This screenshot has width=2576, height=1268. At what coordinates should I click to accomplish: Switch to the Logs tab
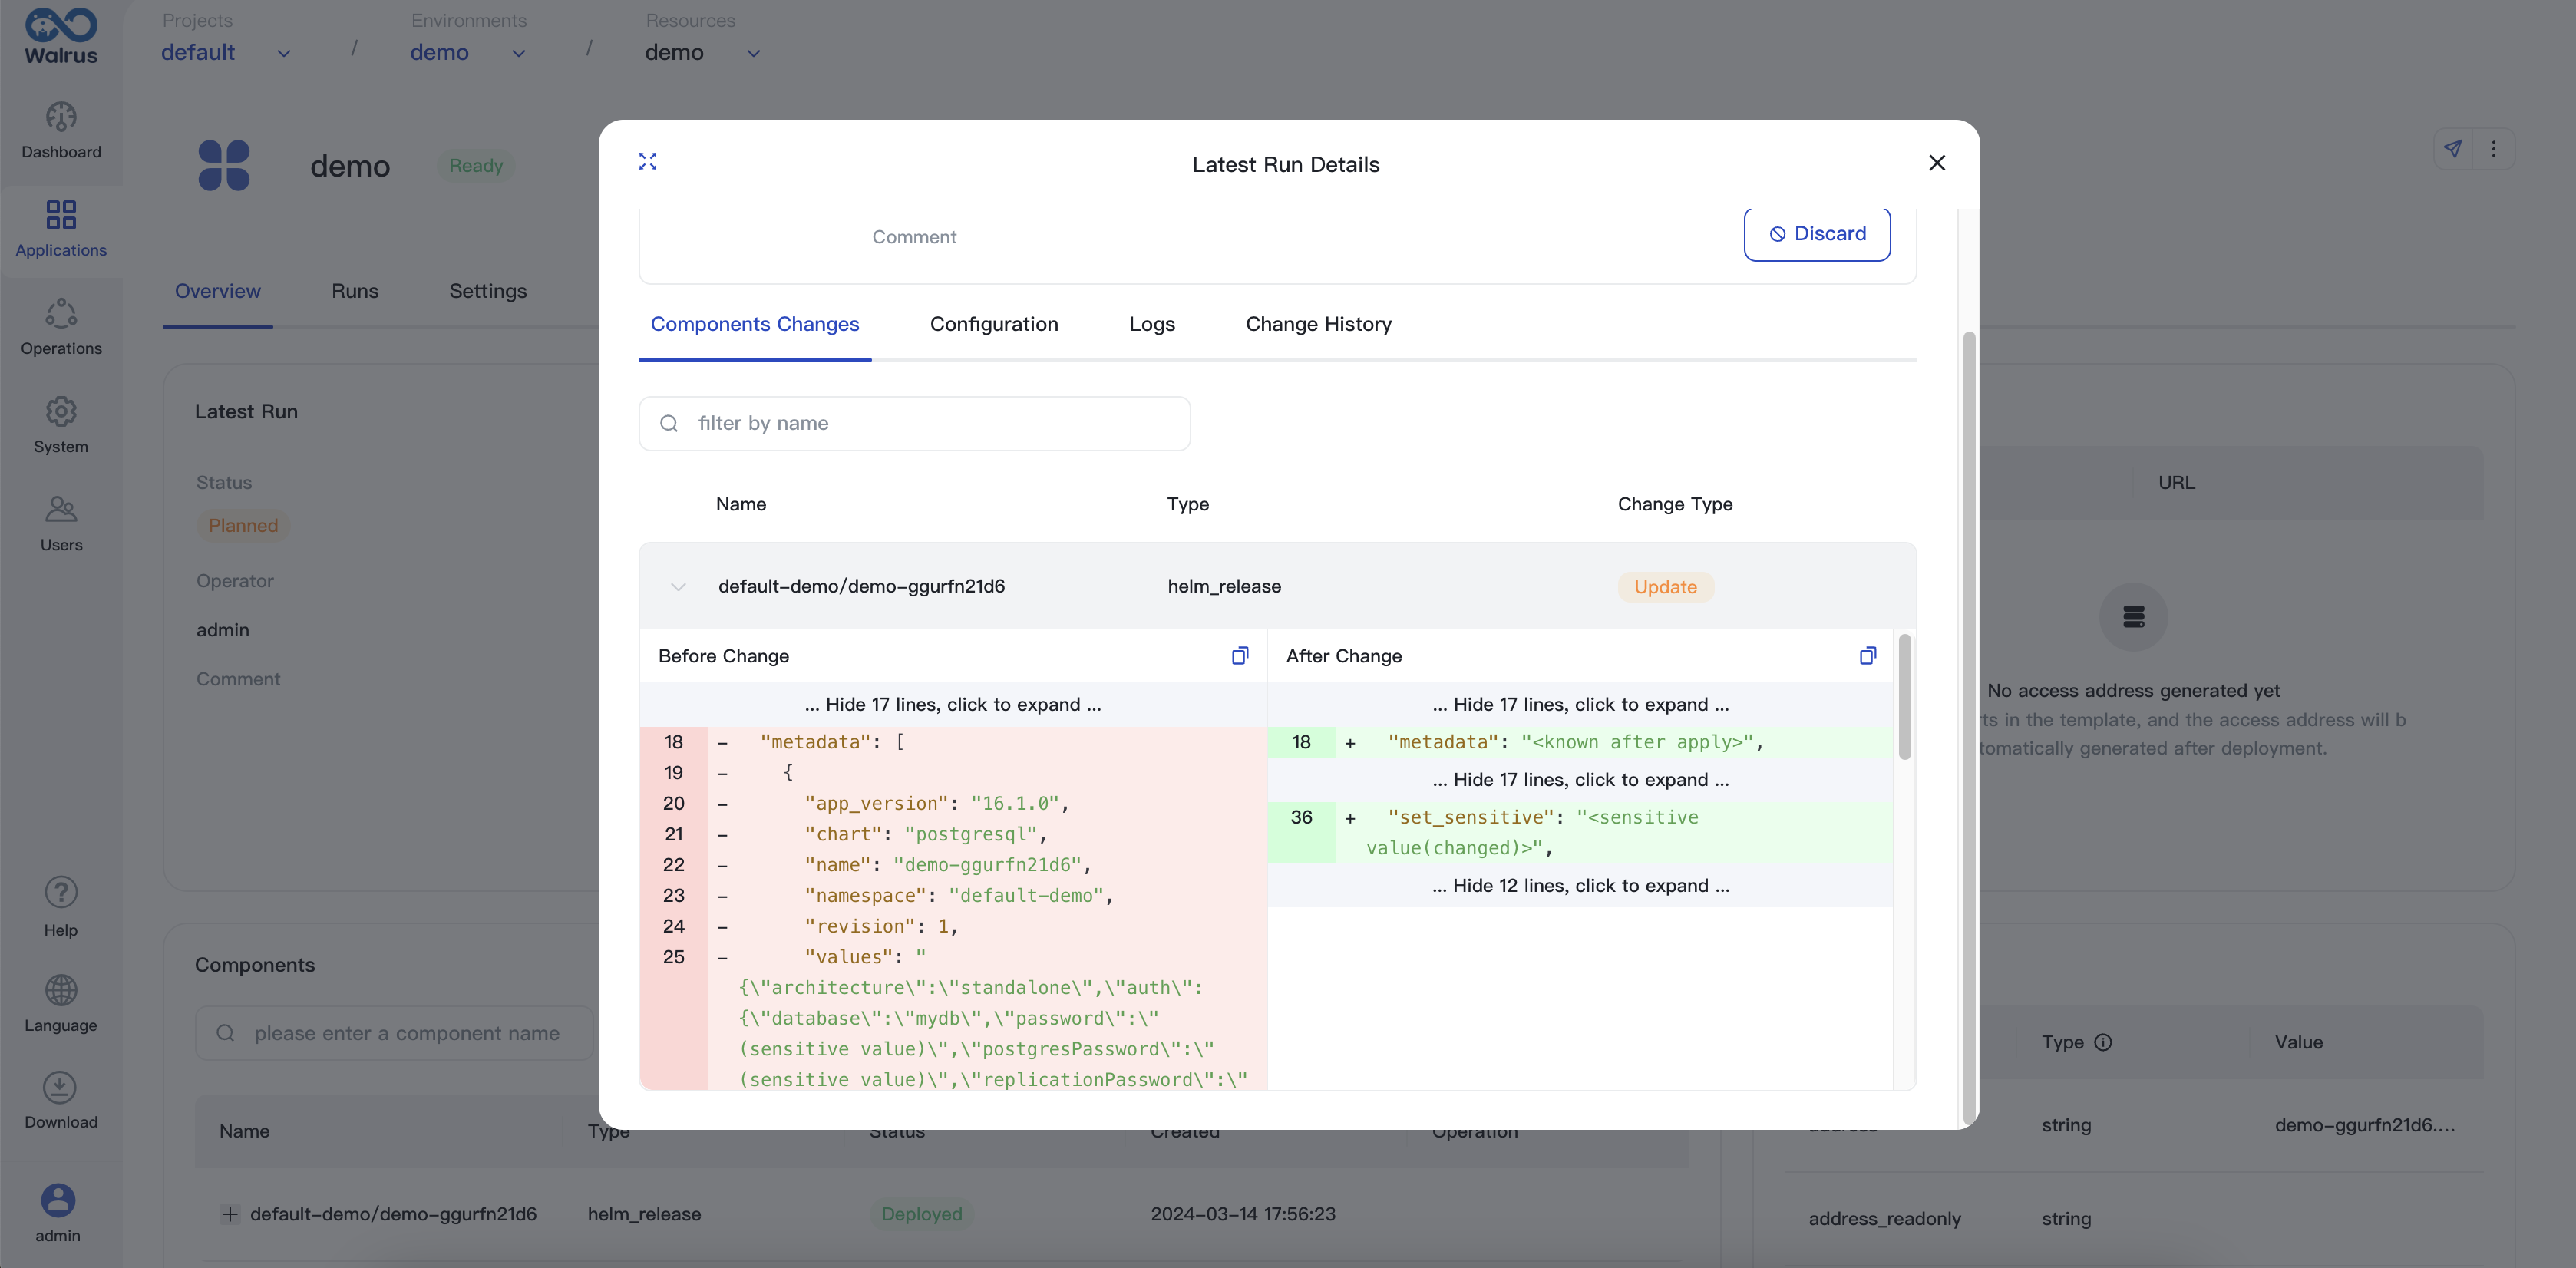tap(1151, 324)
